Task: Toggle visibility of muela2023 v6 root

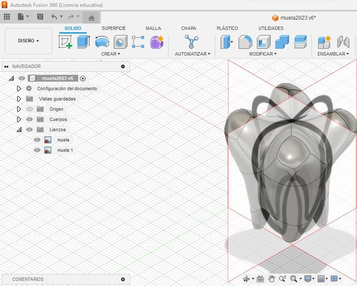Action: 22,78
